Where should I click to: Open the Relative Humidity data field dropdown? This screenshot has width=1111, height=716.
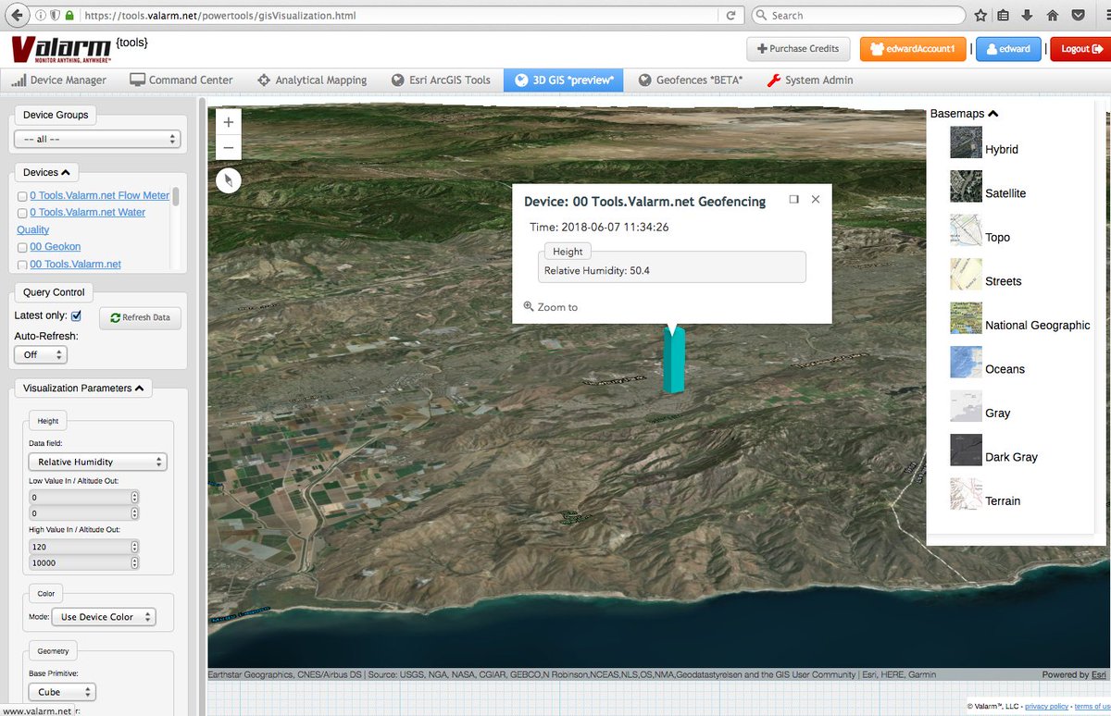click(x=96, y=462)
